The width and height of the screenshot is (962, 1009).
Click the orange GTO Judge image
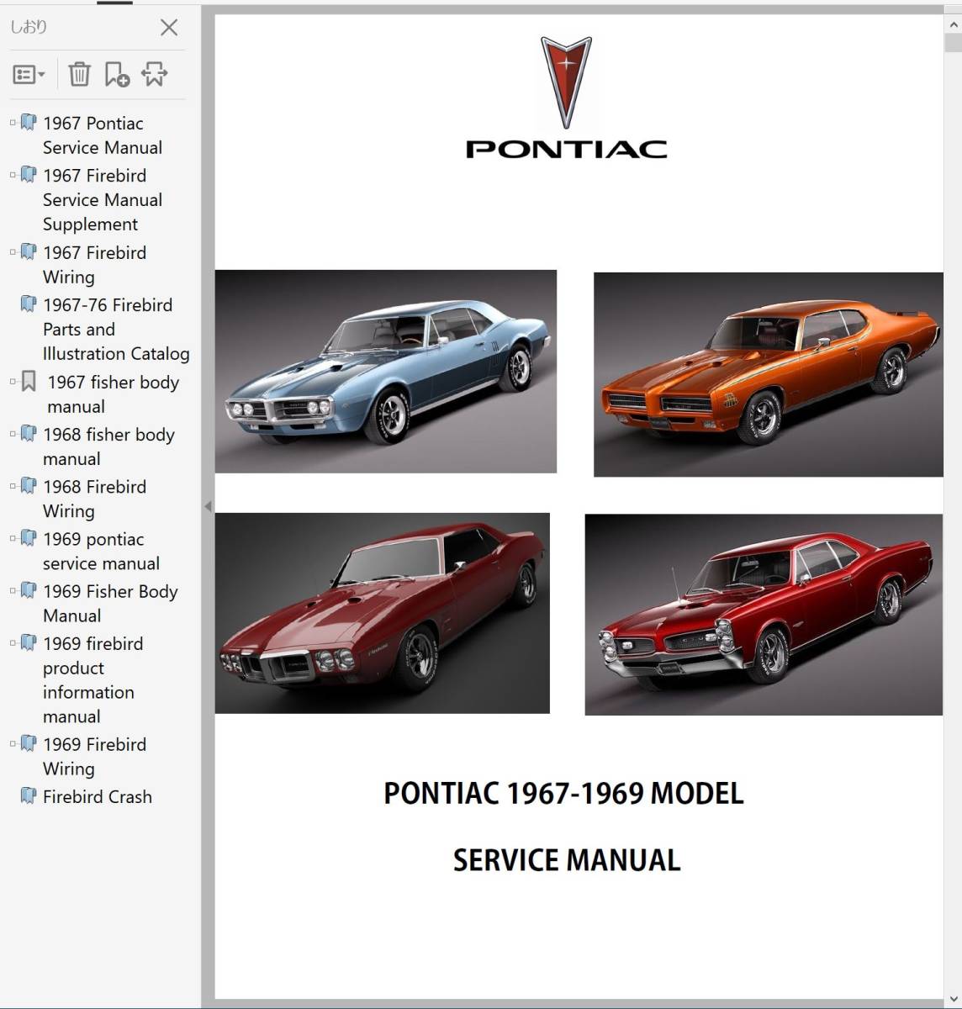coord(769,374)
